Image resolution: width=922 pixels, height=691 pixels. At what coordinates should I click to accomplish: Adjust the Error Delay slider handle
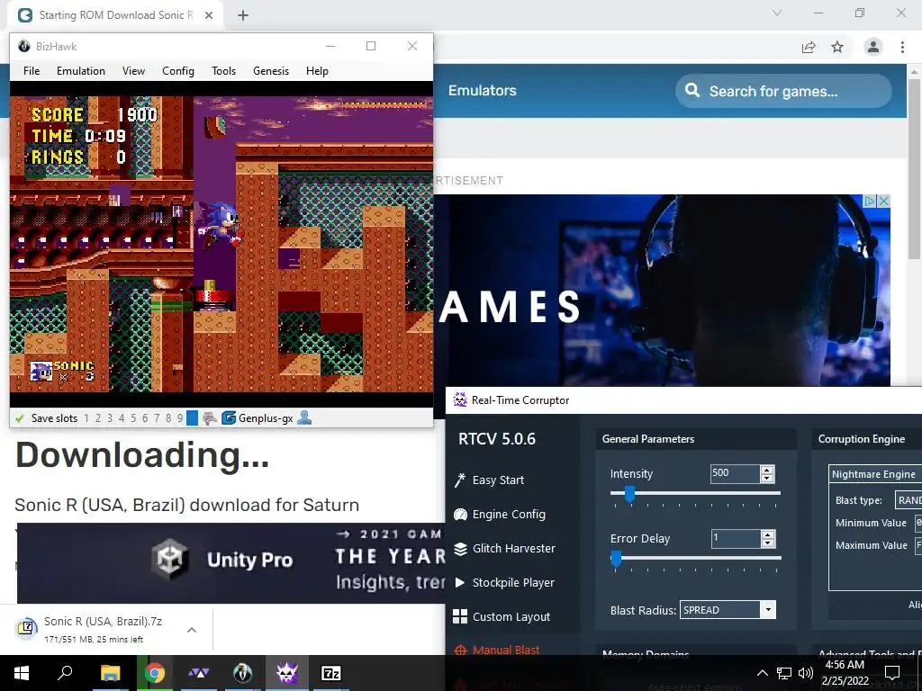click(616, 559)
